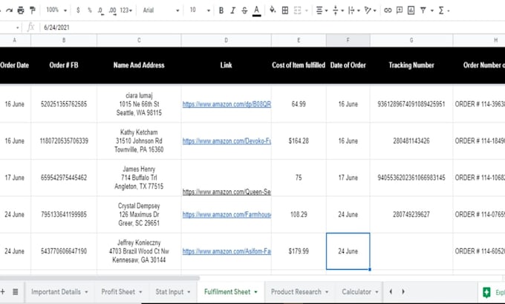Click the insert chart icon
The image size is (505, 304).
click(x=411, y=10)
